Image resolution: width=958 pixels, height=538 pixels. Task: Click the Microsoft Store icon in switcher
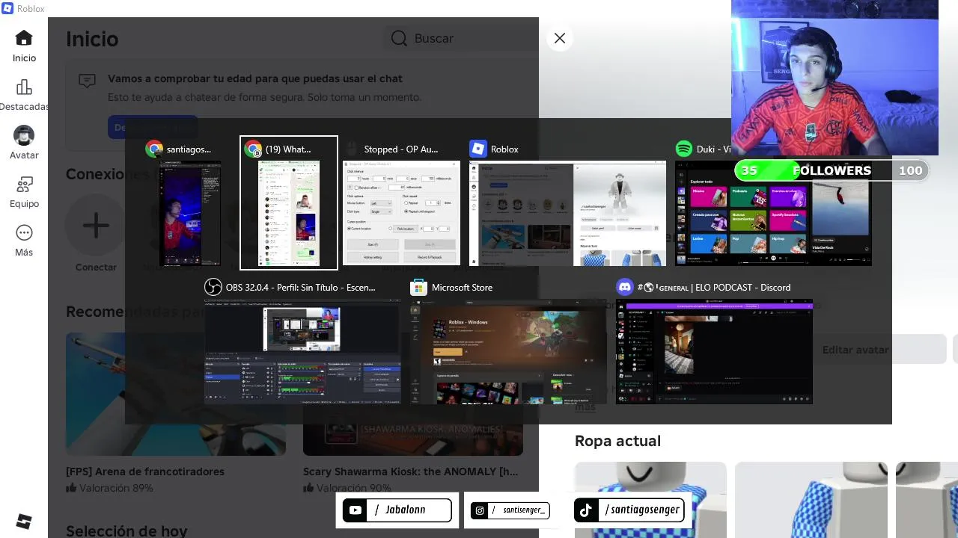(418, 287)
